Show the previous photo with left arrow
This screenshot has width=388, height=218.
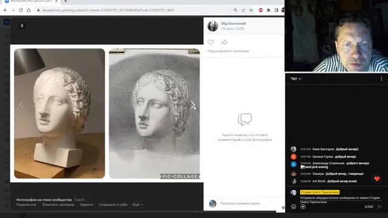pyautogui.click(x=22, y=105)
